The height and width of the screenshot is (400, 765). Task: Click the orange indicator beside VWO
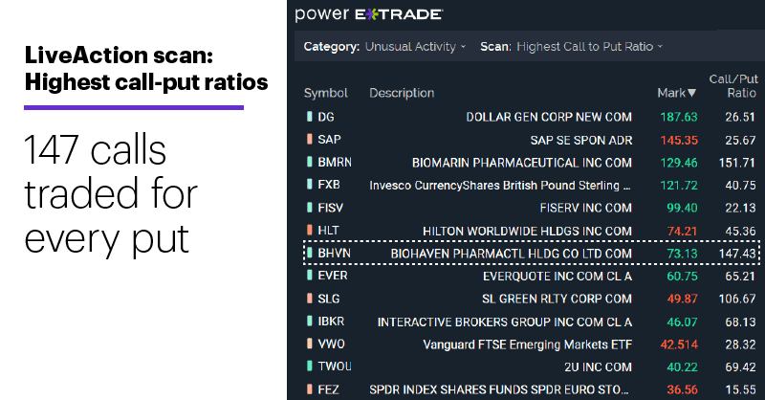[x=309, y=344]
